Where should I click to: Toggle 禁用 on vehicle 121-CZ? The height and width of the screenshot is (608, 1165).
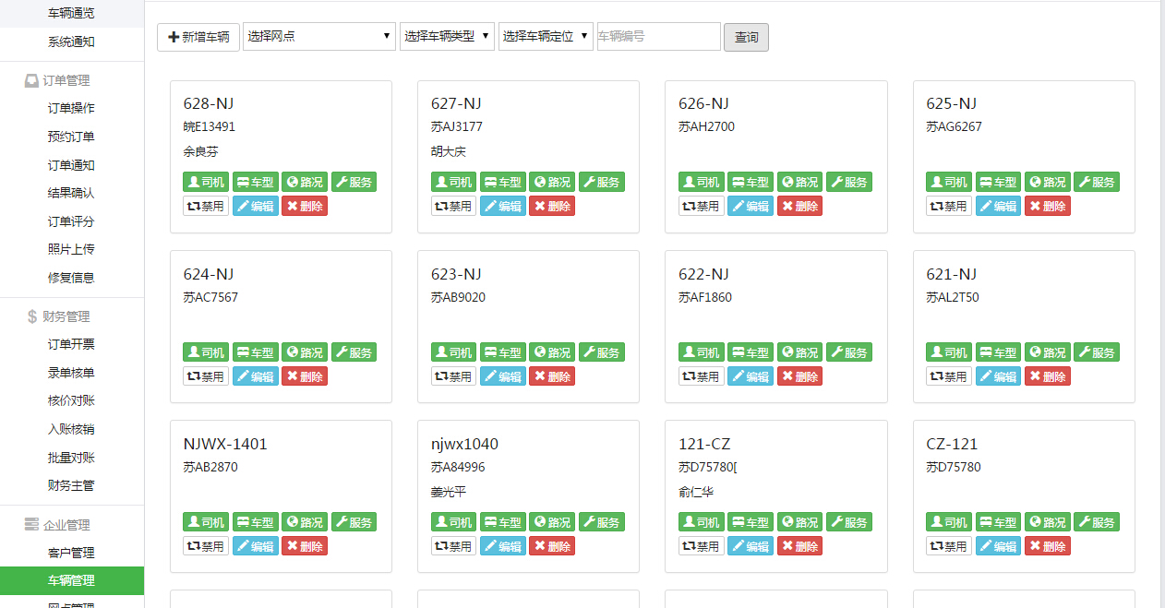coord(701,546)
